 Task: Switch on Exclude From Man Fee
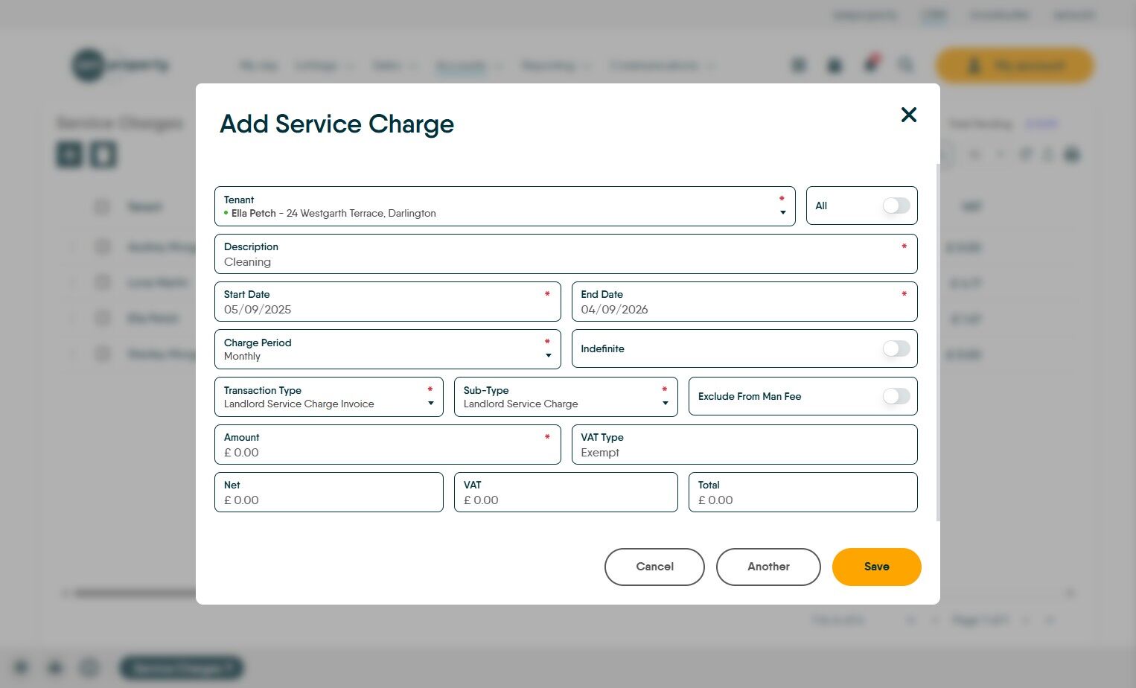896,396
